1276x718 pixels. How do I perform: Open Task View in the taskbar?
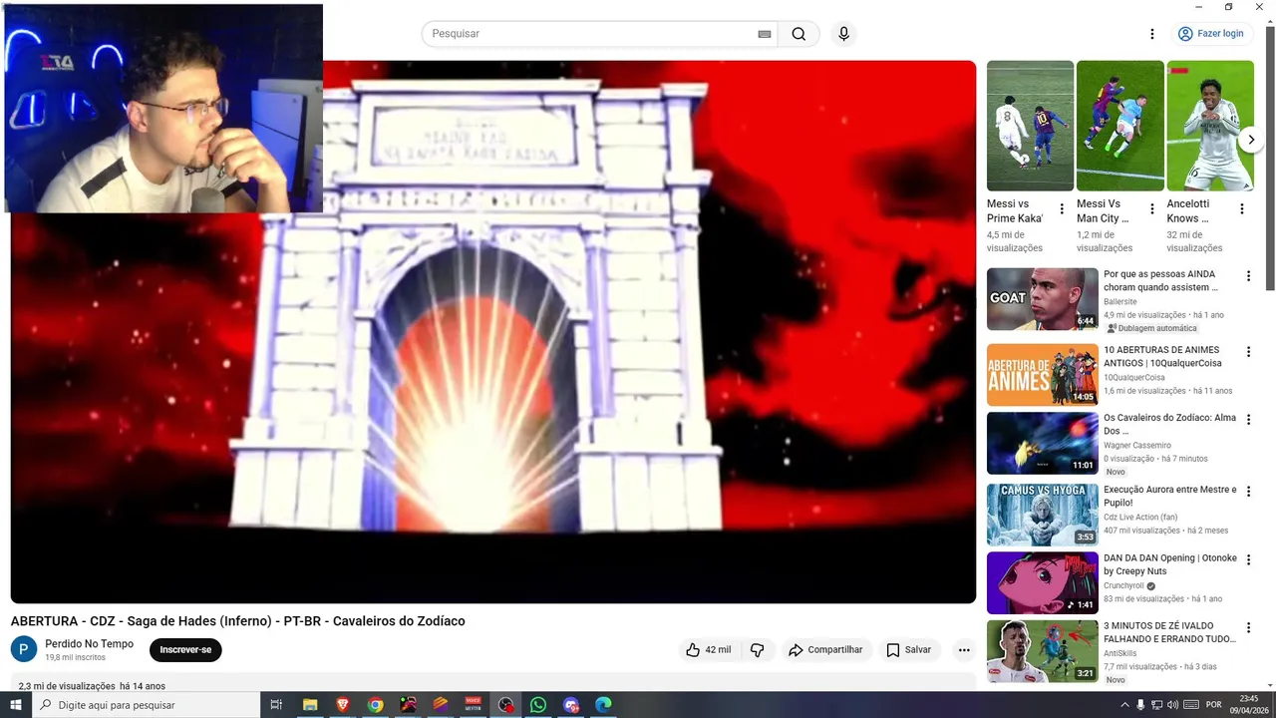pos(277,705)
